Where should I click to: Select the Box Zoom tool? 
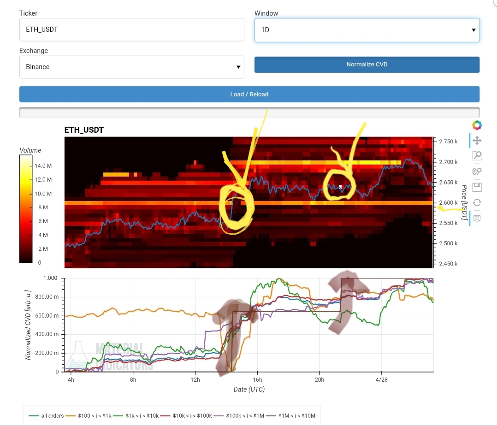(x=477, y=156)
